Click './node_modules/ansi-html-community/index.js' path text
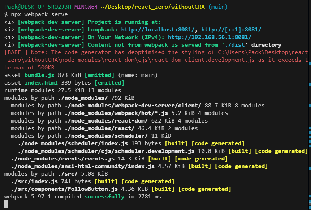The height and width of the screenshot is (210, 311). click(x=83, y=166)
